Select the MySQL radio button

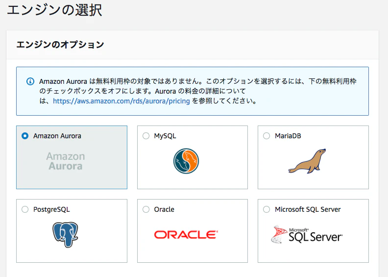tap(146, 136)
